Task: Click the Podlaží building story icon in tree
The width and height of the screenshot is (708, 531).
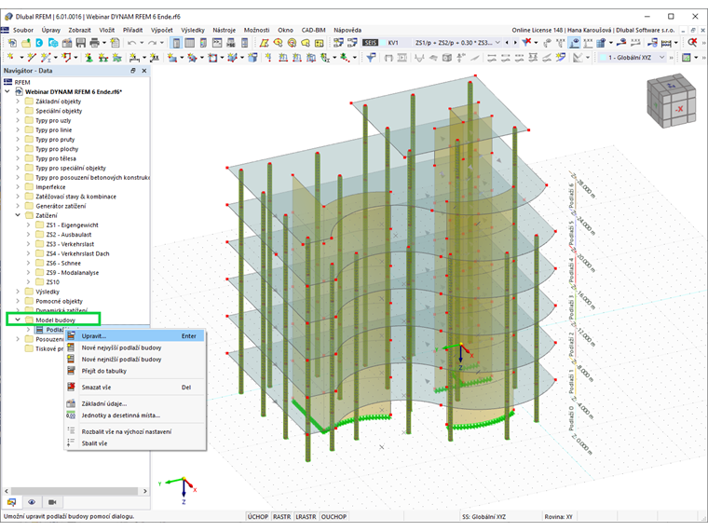Action: point(40,330)
